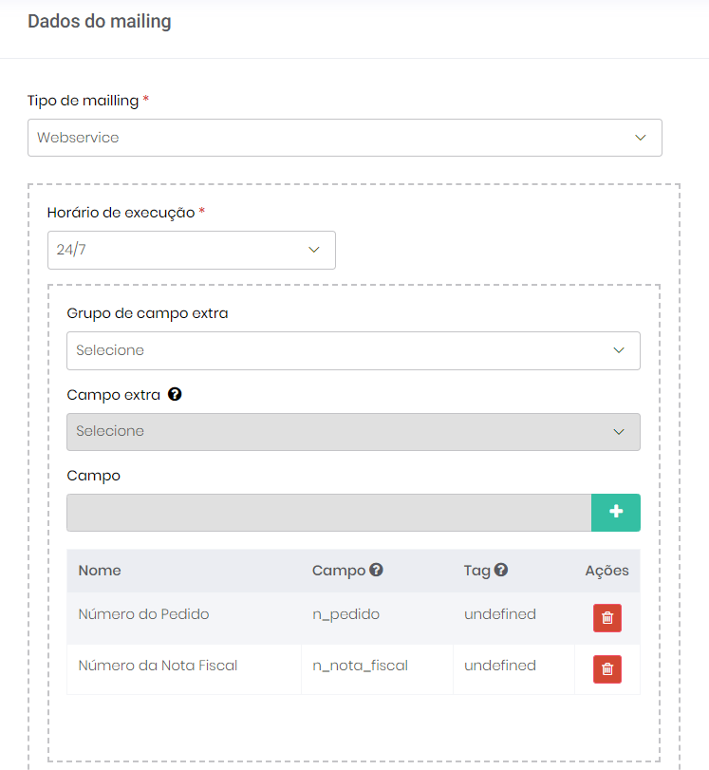
Task: Click the Número da Nota Fiscal name cell
Action: click(158, 666)
